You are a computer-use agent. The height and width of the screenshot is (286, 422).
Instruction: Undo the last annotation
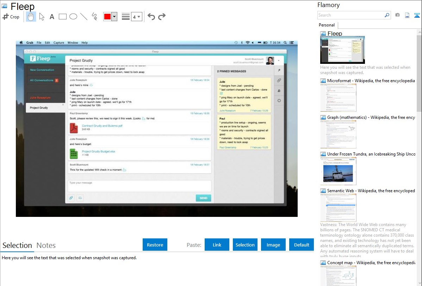coord(151,17)
